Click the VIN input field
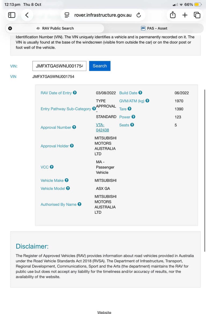Screen dimensions: 206x314 click(59, 66)
